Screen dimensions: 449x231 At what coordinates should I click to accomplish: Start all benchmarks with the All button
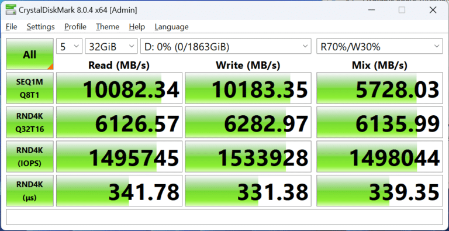(30, 54)
